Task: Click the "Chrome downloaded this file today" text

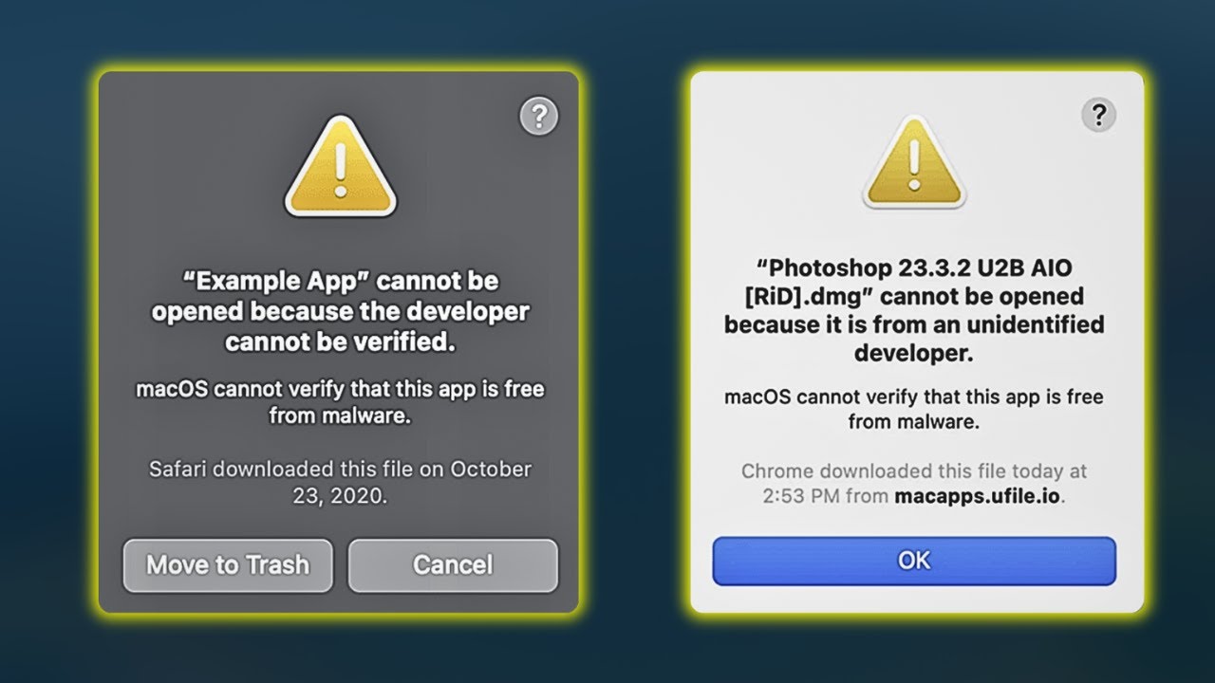Action: [x=913, y=471]
